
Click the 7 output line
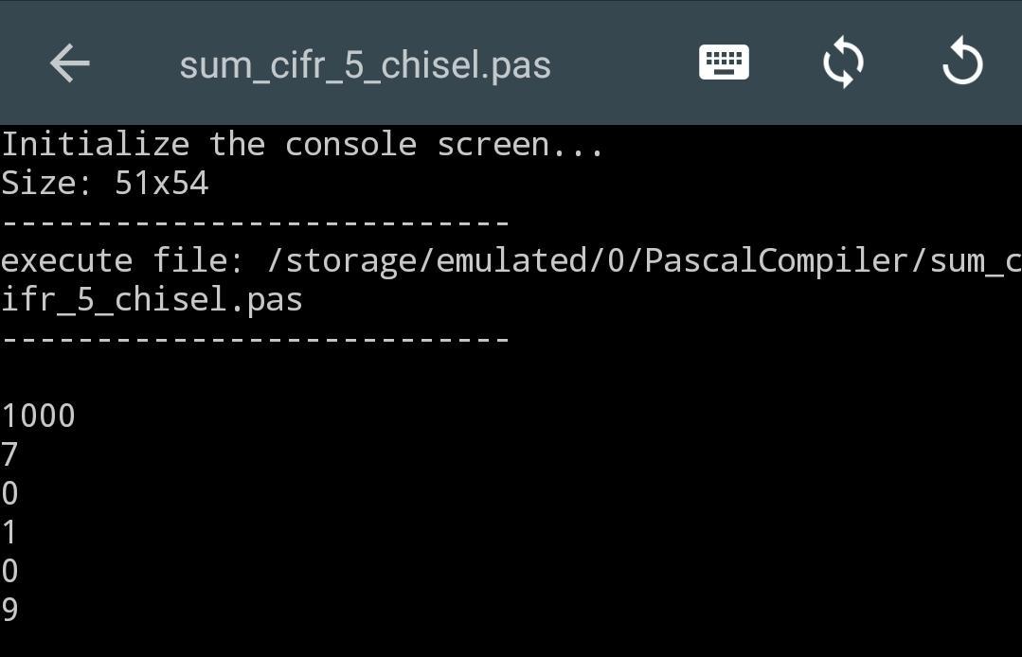[x=10, y=455]
